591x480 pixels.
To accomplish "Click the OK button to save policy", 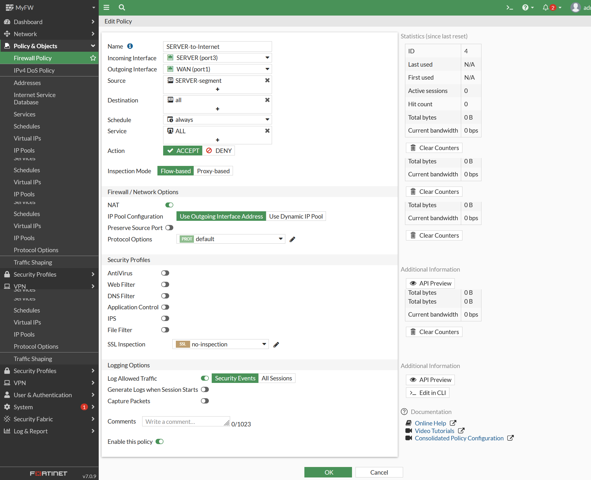I will click(x=328, y=472).
